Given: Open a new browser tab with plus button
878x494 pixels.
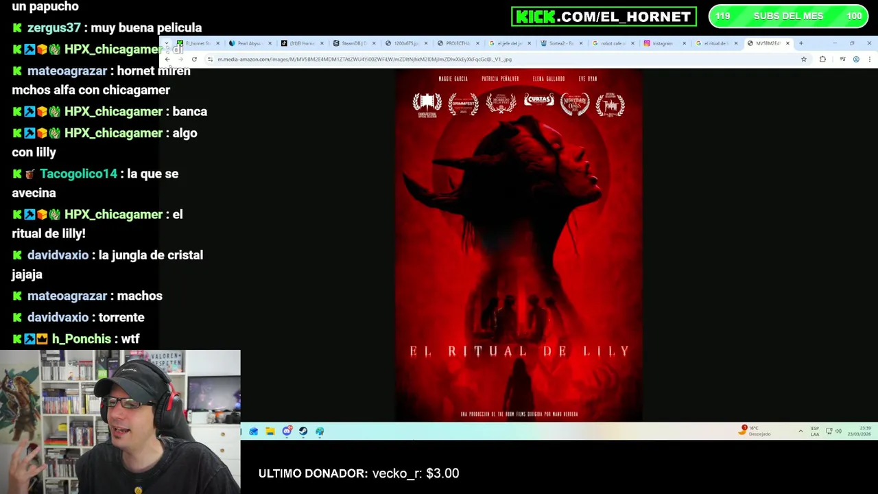Looking at the screenshot, I should click(x=801, y=43).
